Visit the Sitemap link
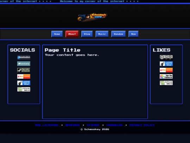The height and width of the screenshot is (143, 190). [93, 125]
